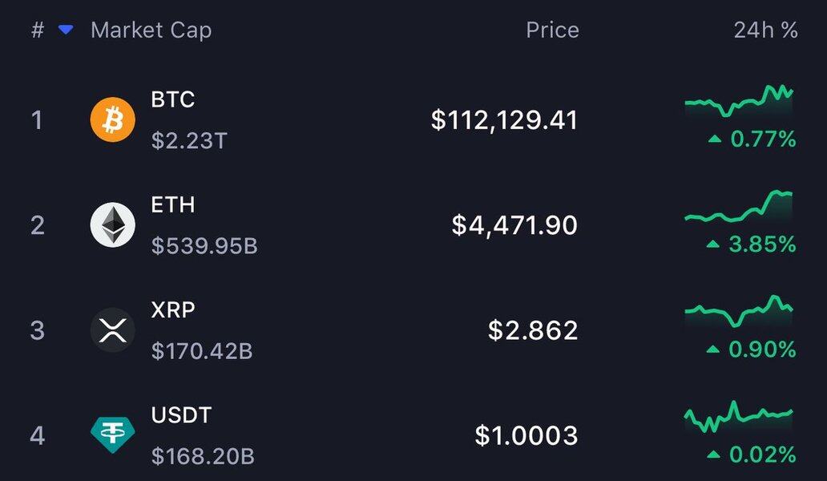Select Ethereum price $4,471.90
The width and height of the screenshot is (827, 481).
click(514, 225)
